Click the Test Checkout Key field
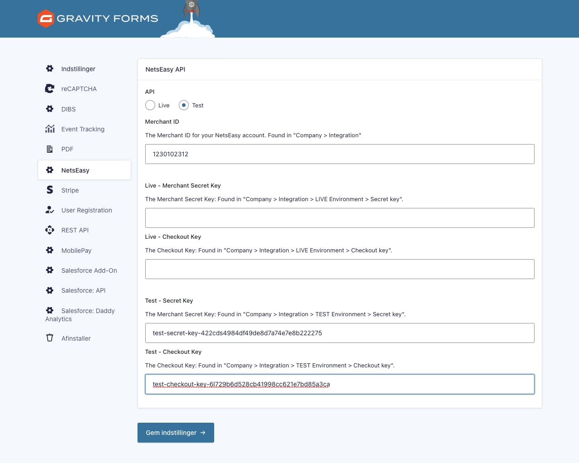The width and height of the screenshot is (579, 463). (x=339, y=384)
